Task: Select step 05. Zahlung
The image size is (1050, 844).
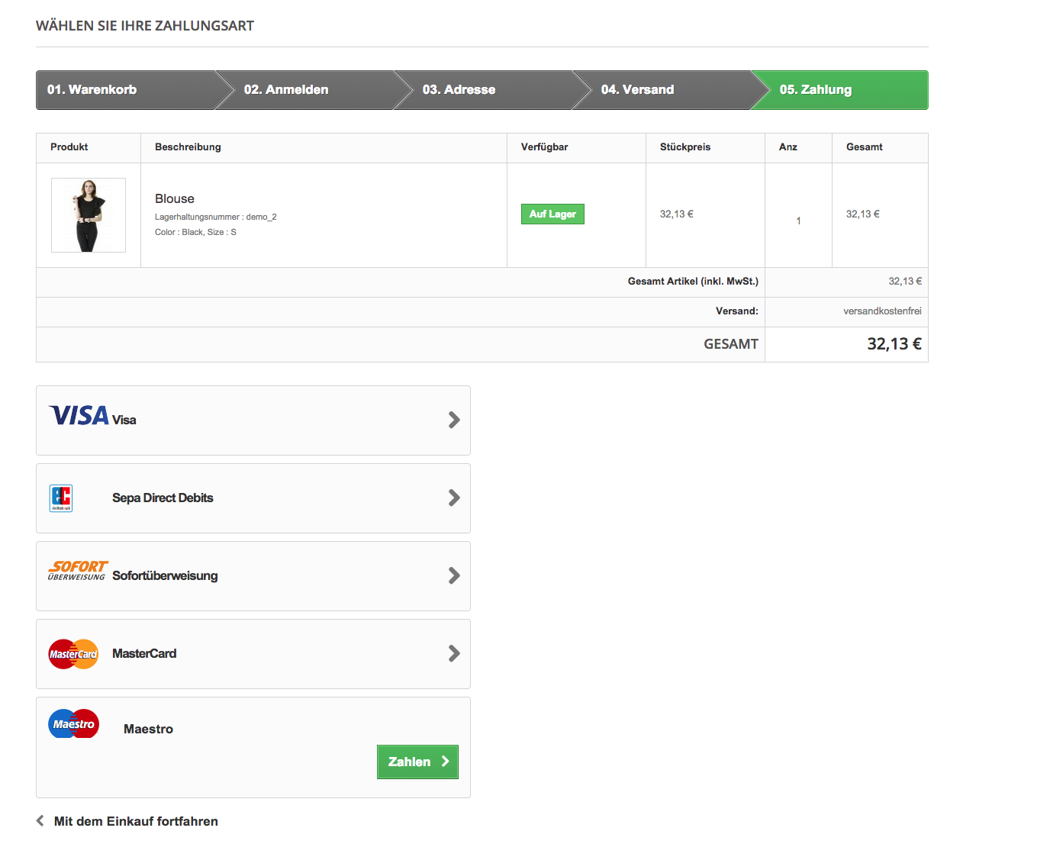Action: coord(840,90)
